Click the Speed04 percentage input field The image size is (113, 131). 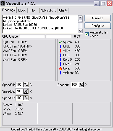75,85
